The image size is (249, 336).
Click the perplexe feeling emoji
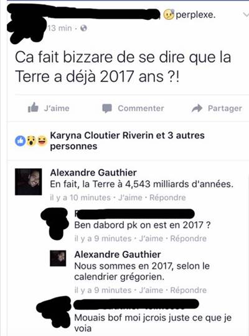(x=169, y=15)
